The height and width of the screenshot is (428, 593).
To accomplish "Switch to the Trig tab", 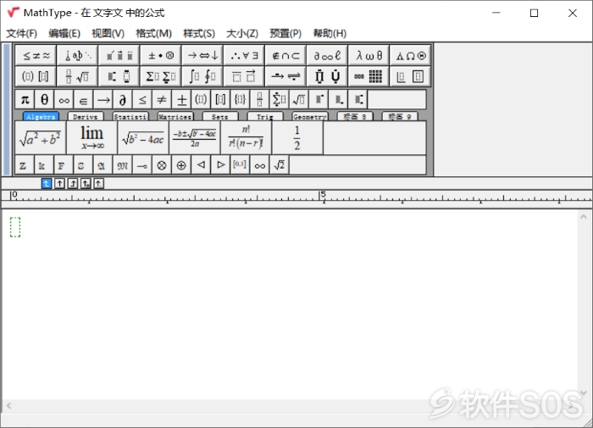I will tap(264, 117).
